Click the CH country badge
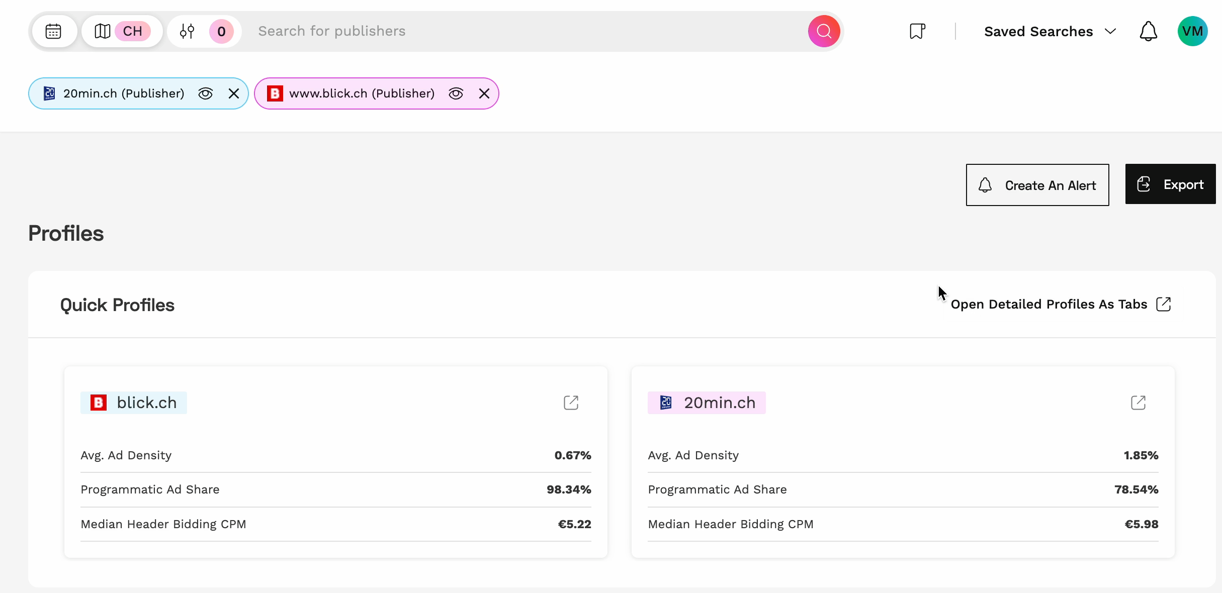Image resolution: width=1222 pixels, height=593 pixels. [133, 31]
